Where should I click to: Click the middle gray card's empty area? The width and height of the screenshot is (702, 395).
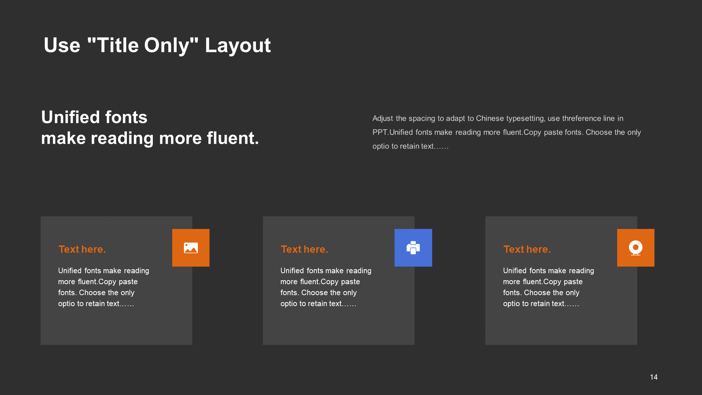click(x=339, y=327)
